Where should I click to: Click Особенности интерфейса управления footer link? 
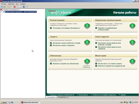[104, 95]
